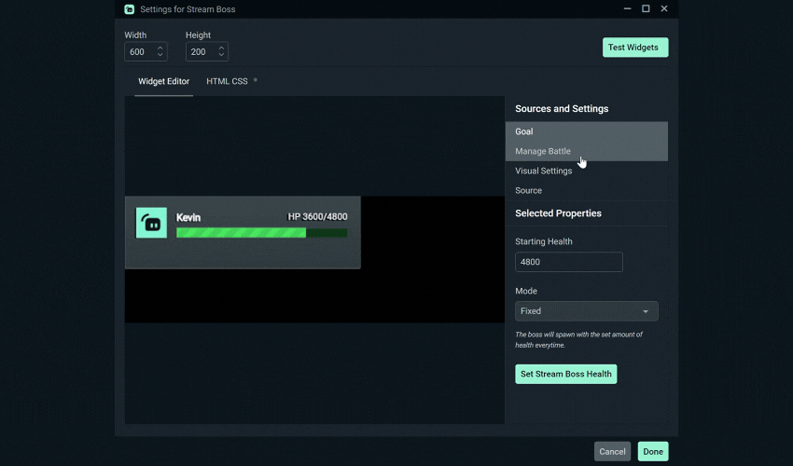Select the Source settings entry
This screenshot has width=793, height=466.
(x=528, y=191)
